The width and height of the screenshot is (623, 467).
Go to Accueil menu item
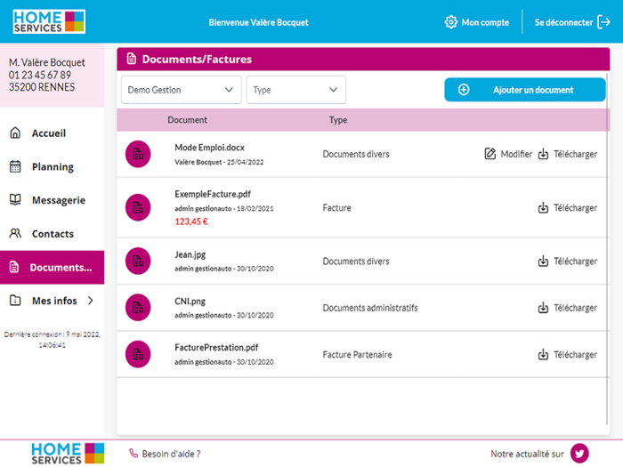point(52,133)
